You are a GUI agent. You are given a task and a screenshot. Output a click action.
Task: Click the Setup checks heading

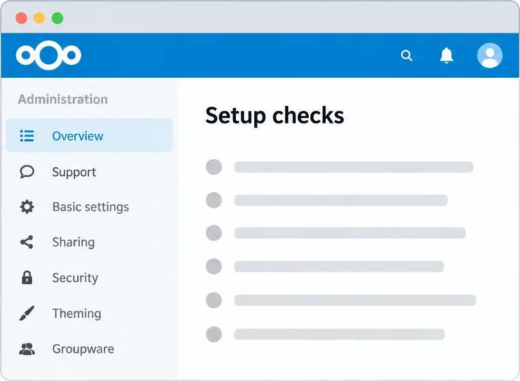point(275,115)
